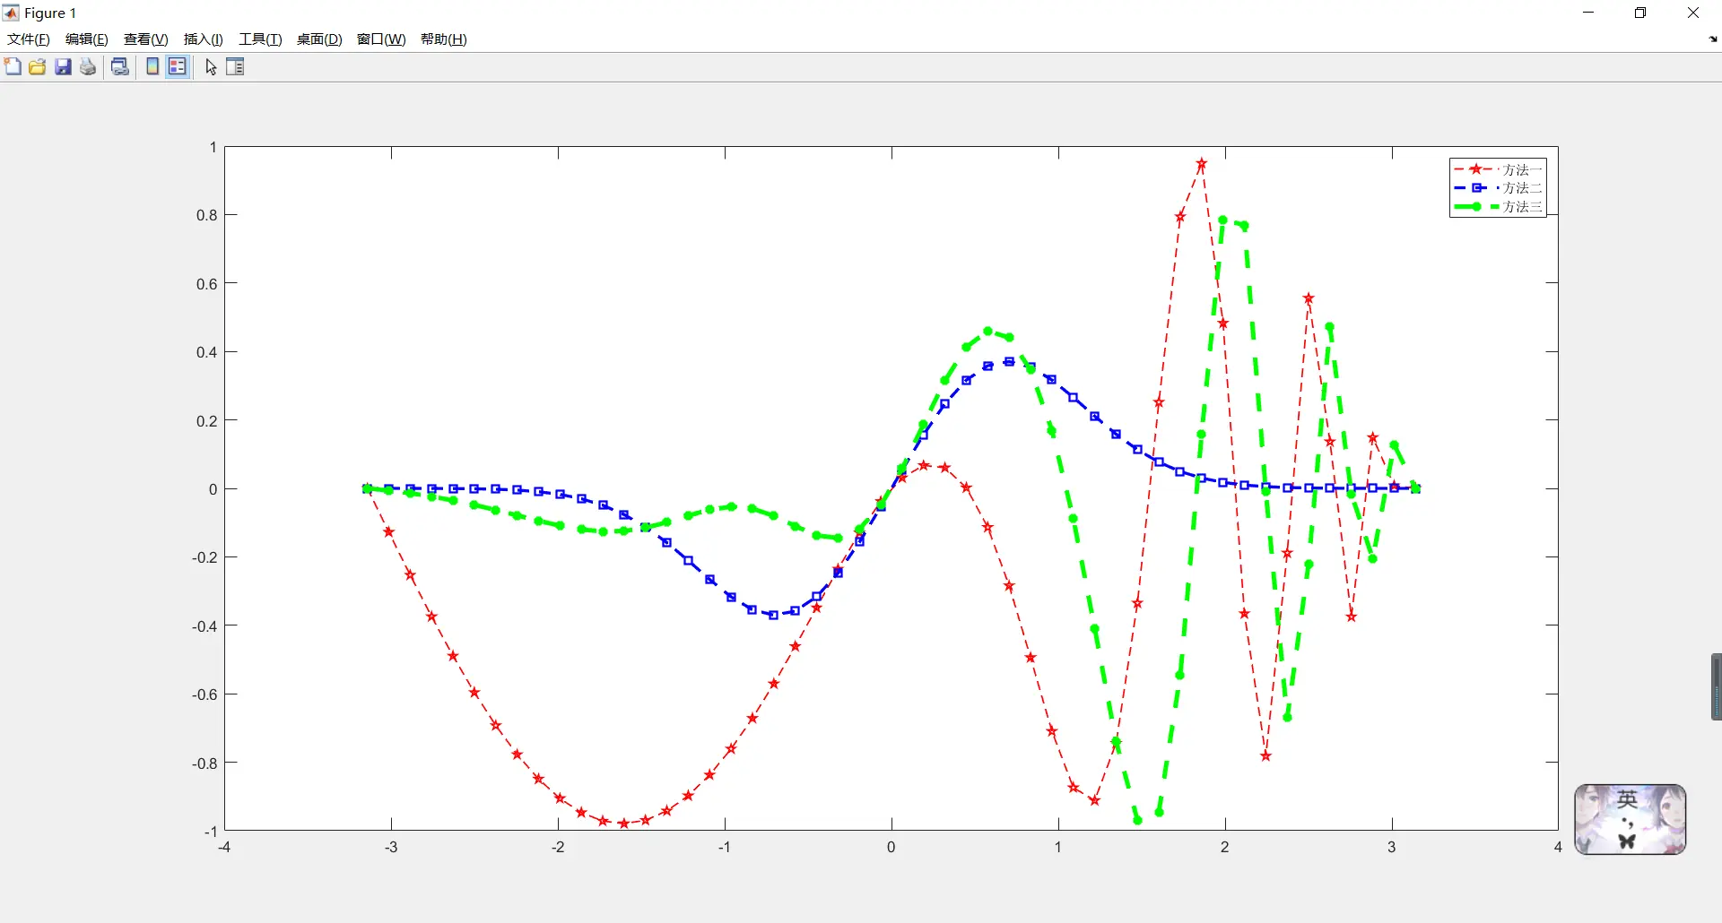Close the Figure 1 window
The height and width of the screenshot is (923, 1722).
coord(1693,13)
